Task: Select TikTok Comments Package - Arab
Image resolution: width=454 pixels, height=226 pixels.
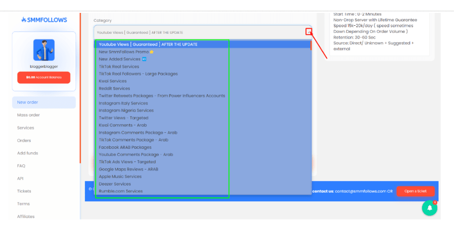Action: pos(203,140)
